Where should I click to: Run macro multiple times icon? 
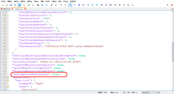tap(128, 5)
